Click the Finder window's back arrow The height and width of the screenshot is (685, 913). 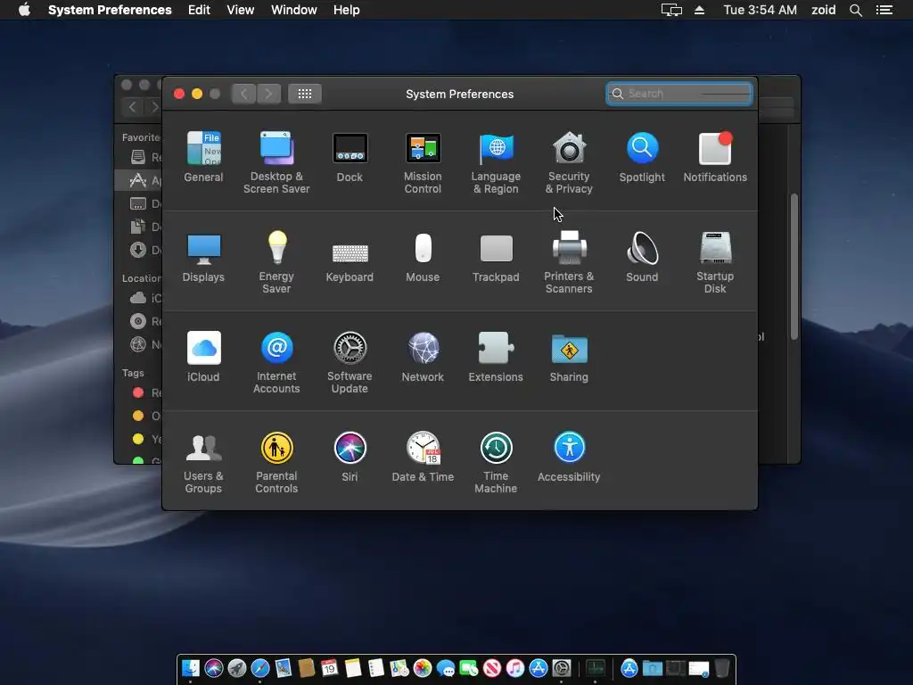click(133, 107)
